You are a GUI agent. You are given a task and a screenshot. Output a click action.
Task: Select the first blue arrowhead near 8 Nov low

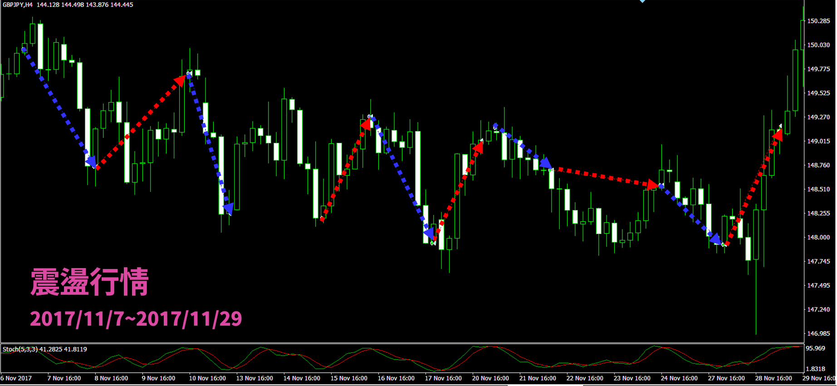[91, 161]
